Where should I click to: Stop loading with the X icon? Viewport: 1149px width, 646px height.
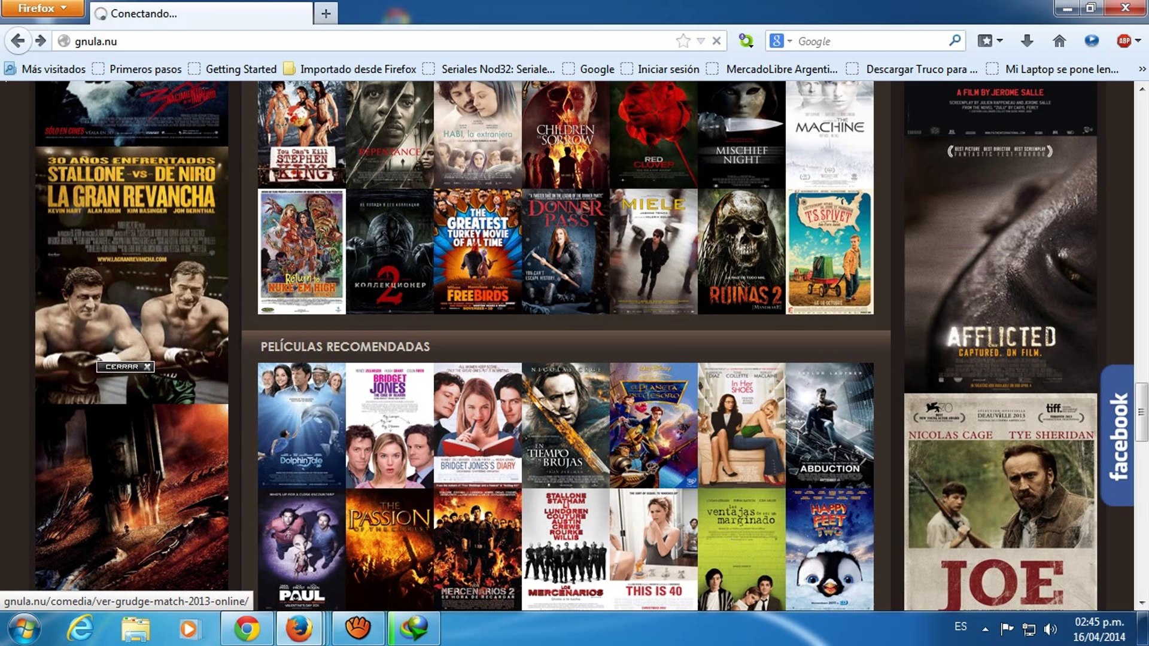pos(716,41)
